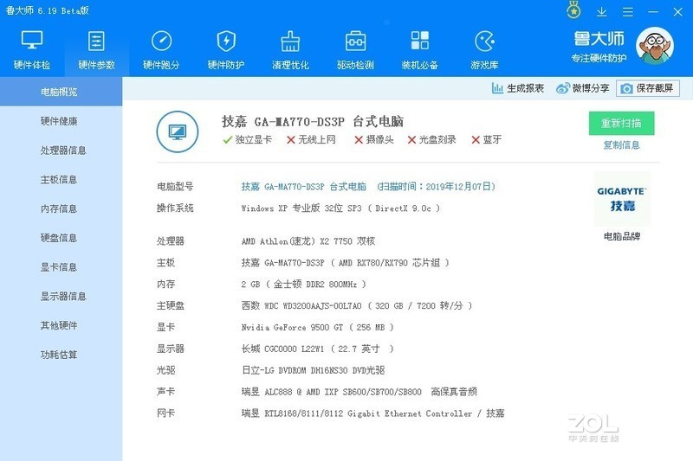The height and width of the screenshot is (461, 693).
Task: Click the 电脑型号 field label
Action: [175, 187]
